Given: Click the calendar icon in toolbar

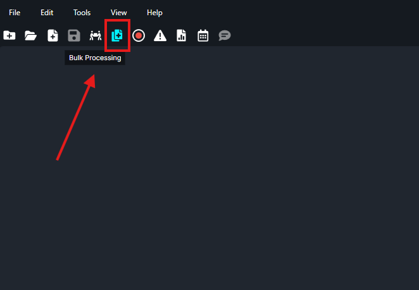Looking at the screenshot, I should 203,35.
